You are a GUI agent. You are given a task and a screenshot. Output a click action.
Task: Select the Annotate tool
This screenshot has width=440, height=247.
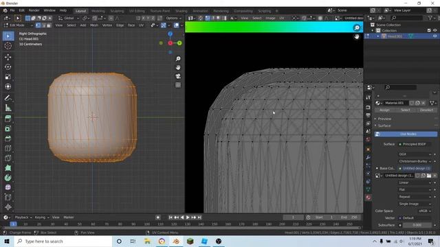[8, 98]
